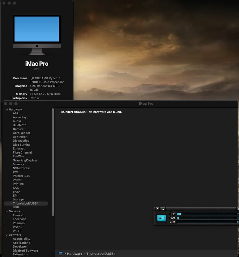The width and height of the screenshot is (239, 257).
Task: Open the UAD meter menu icon
Action: click(x=238, y=209)
